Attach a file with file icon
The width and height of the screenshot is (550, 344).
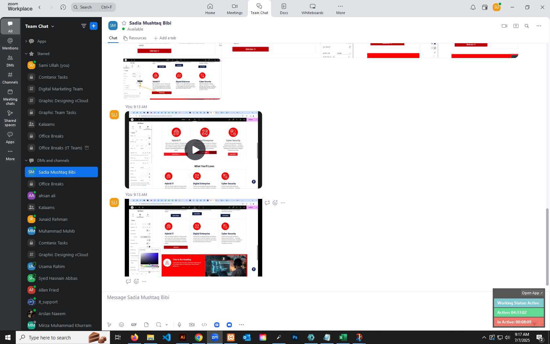tap(146, 325)
